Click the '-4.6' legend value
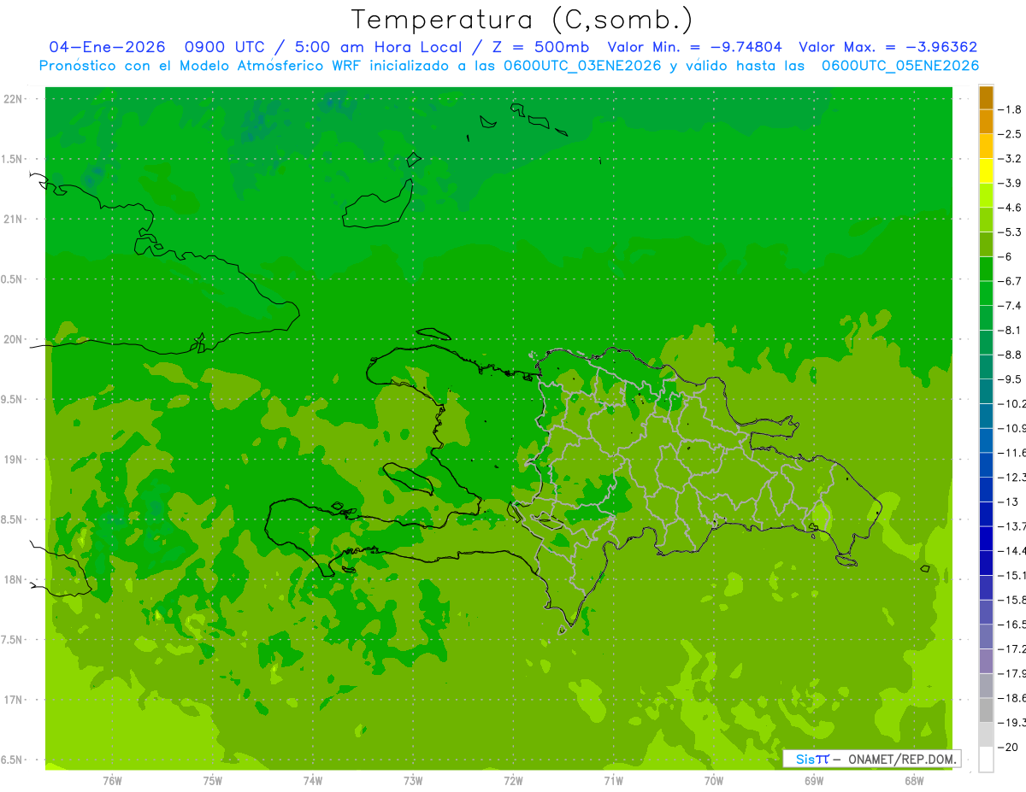 (x=1010, y=208)
